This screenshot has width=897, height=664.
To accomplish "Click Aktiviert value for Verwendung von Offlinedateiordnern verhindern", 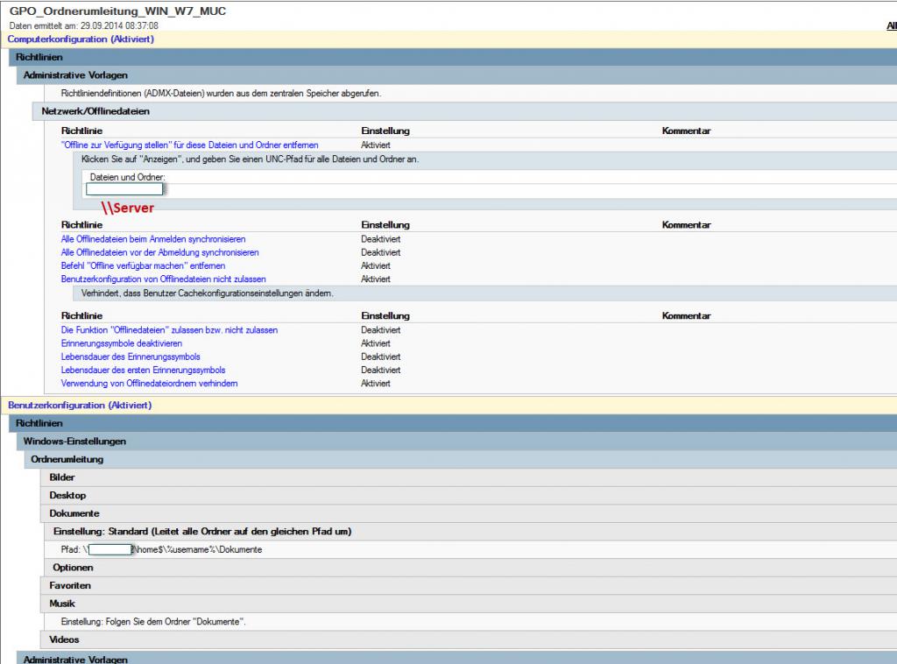I will point(376,383).
